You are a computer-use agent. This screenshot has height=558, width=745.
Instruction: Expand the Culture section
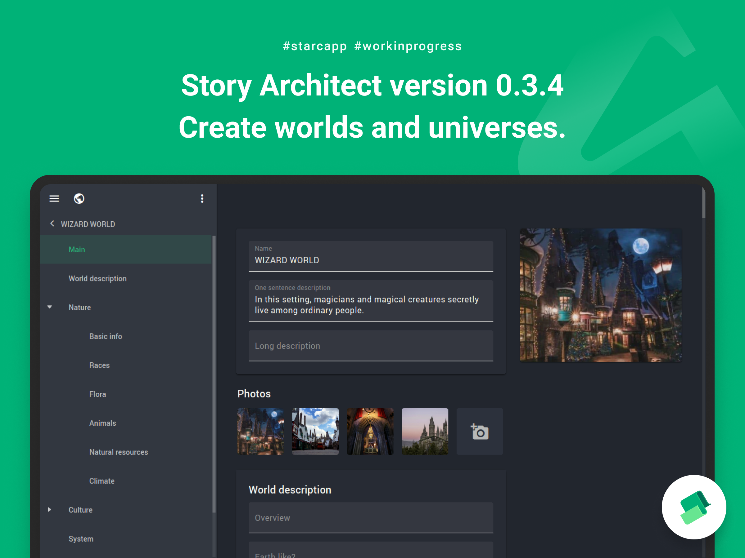tap(50, 510)
